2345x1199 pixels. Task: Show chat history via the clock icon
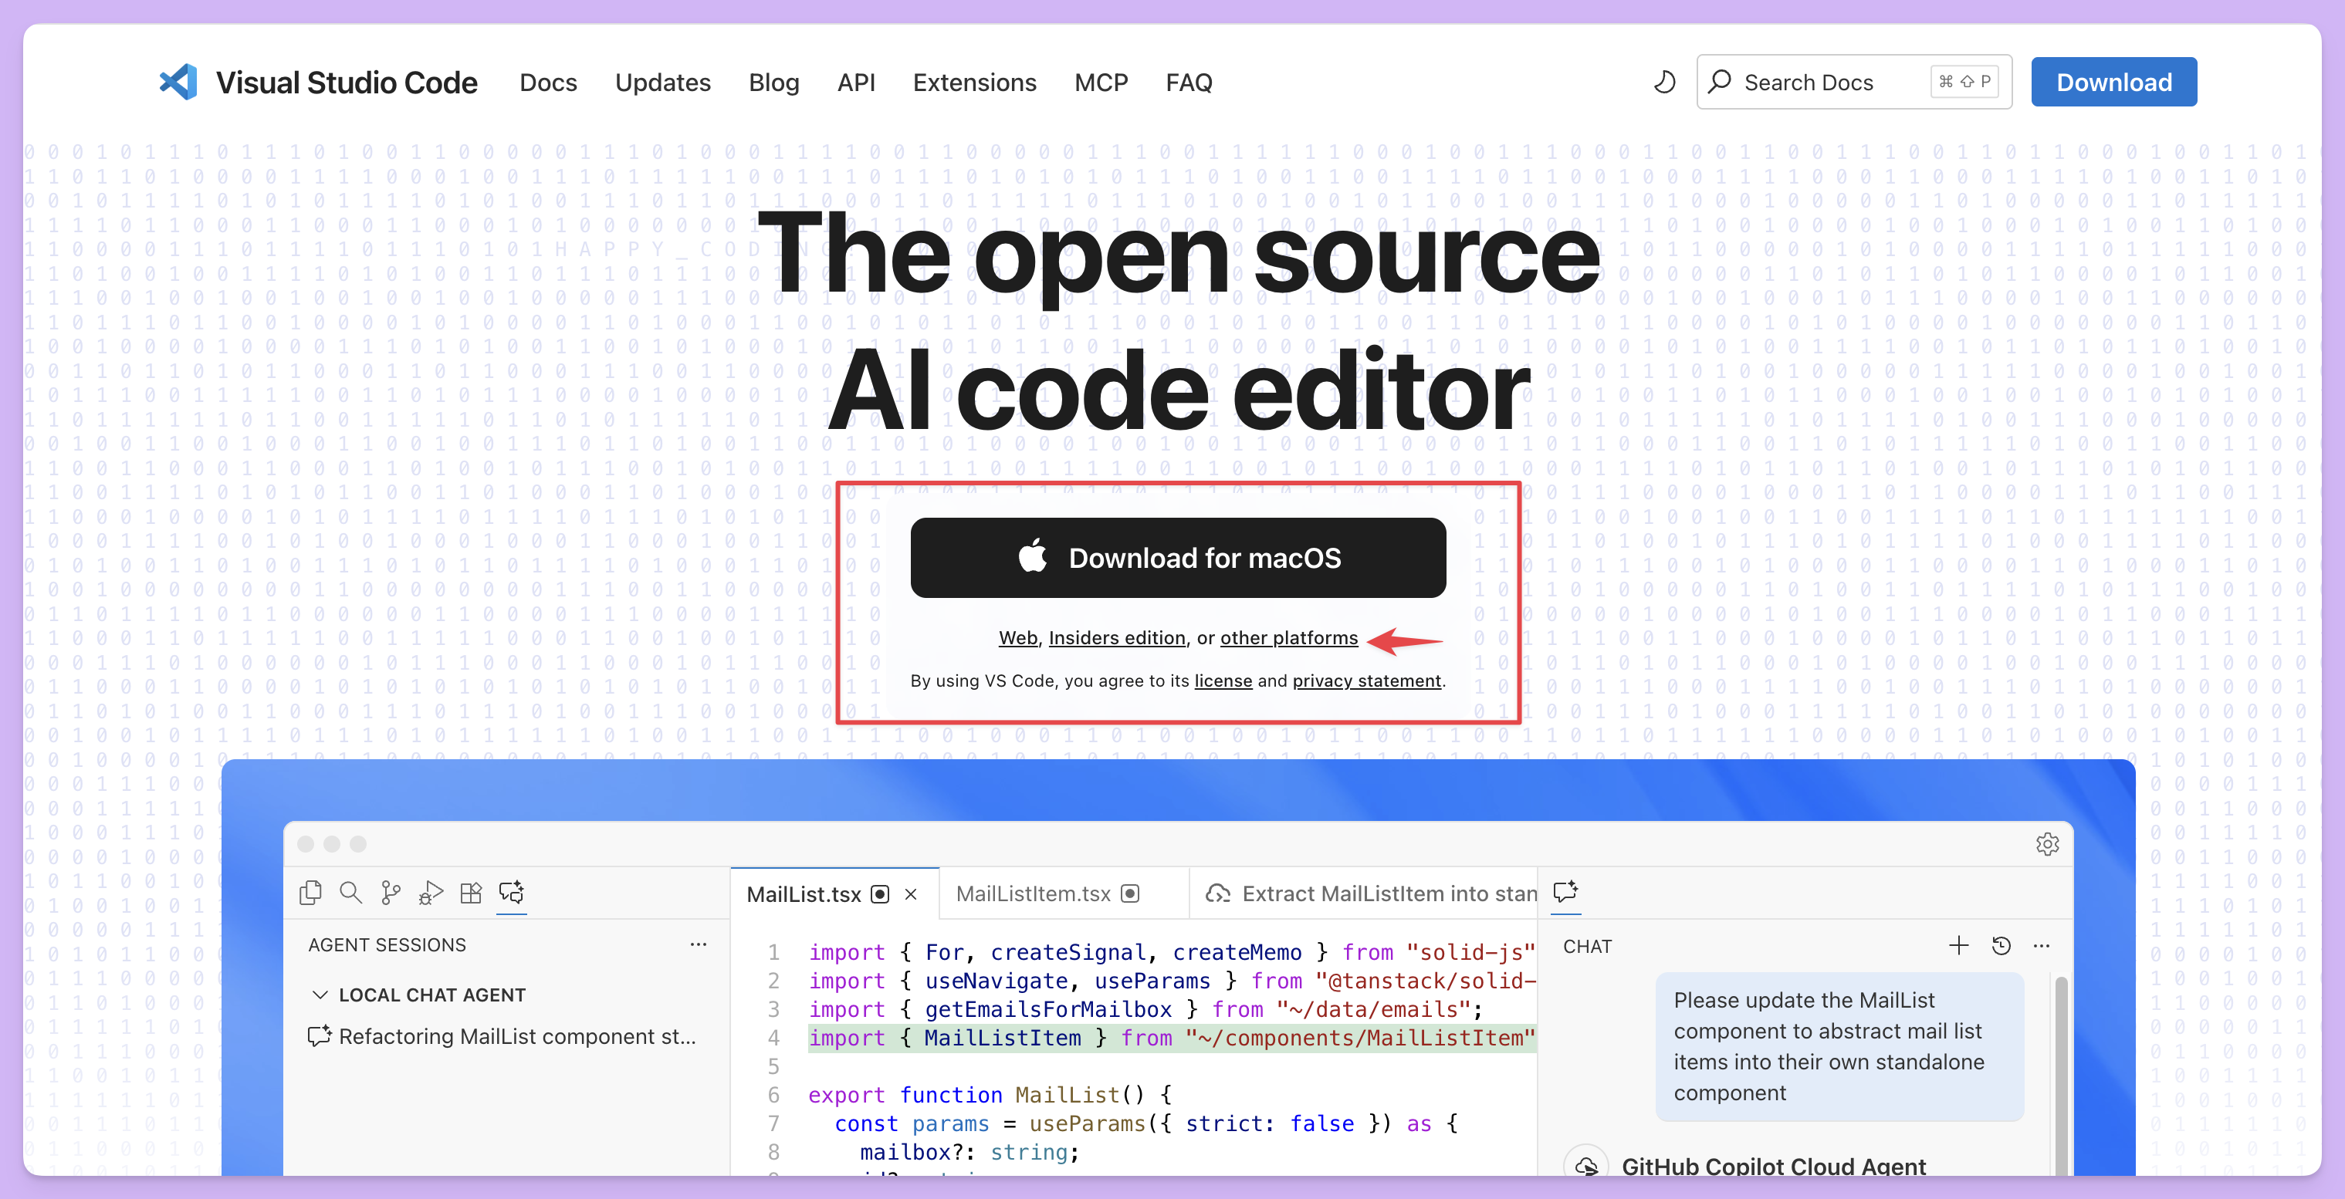point(2002,945)
